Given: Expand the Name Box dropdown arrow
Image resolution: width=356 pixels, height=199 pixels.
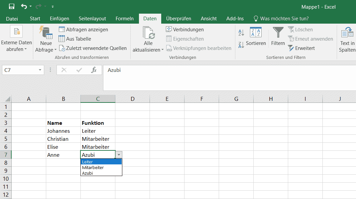Looking at the screenshot, I should (x=40, y=70).
